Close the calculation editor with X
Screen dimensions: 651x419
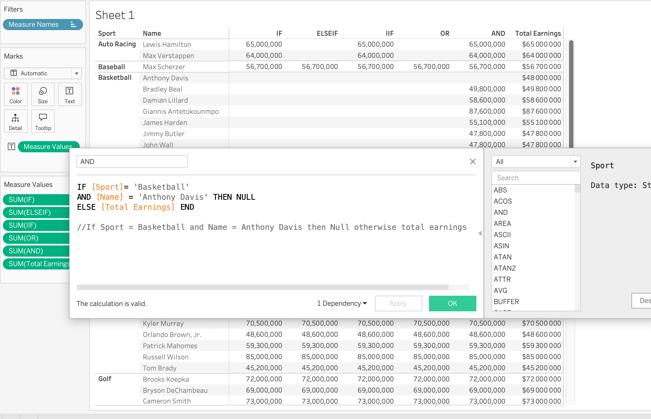click(x=472, y=162)
